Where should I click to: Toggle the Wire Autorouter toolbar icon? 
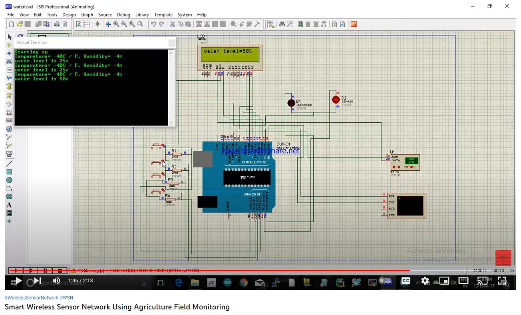271,24
